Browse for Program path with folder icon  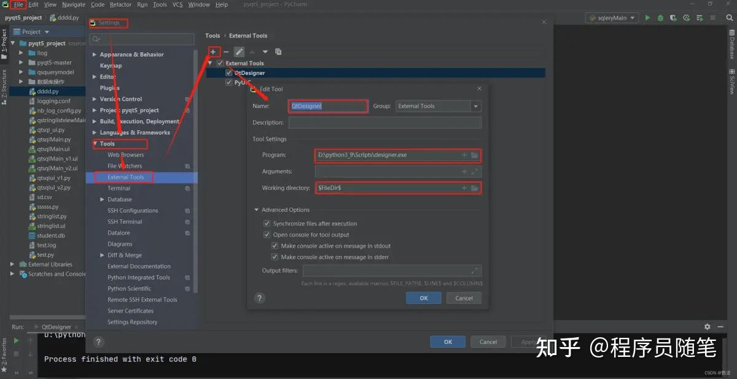tap(474, 155)
